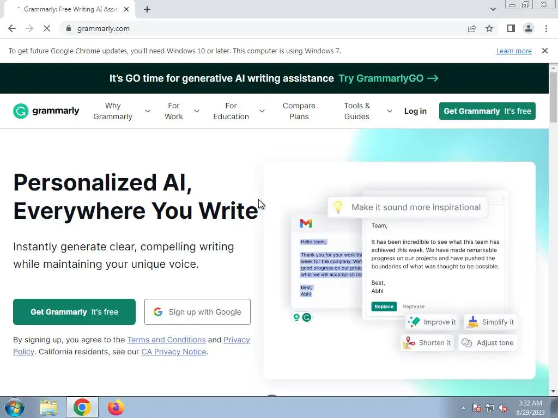The image size is (558, 418).
Task: Open Try GrammarlyGO banner link
Action: click(388, 78)
